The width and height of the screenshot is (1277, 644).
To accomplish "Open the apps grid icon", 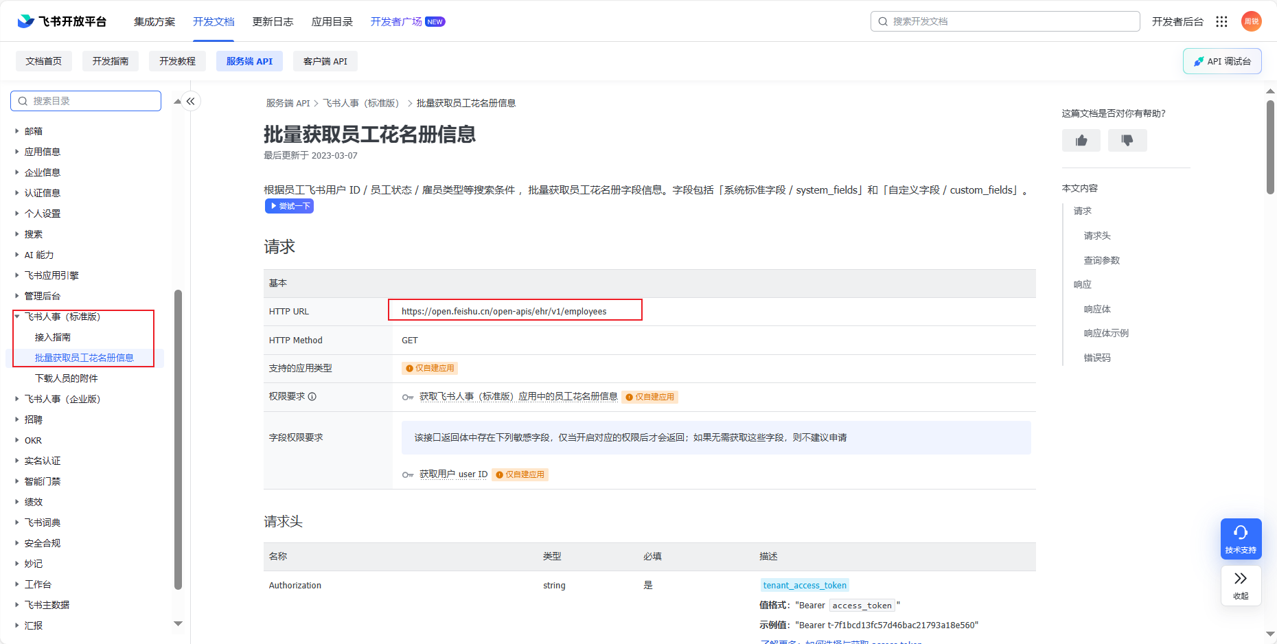I will pos(1221,21).
